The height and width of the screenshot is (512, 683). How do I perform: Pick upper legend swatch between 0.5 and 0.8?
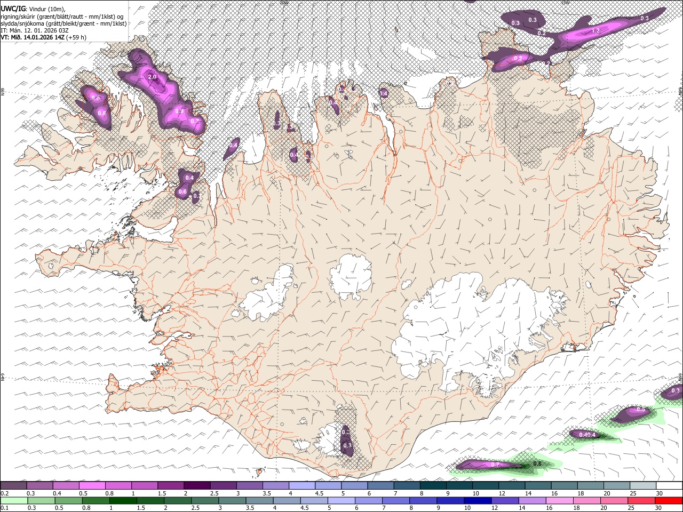(x=93, y=485)
